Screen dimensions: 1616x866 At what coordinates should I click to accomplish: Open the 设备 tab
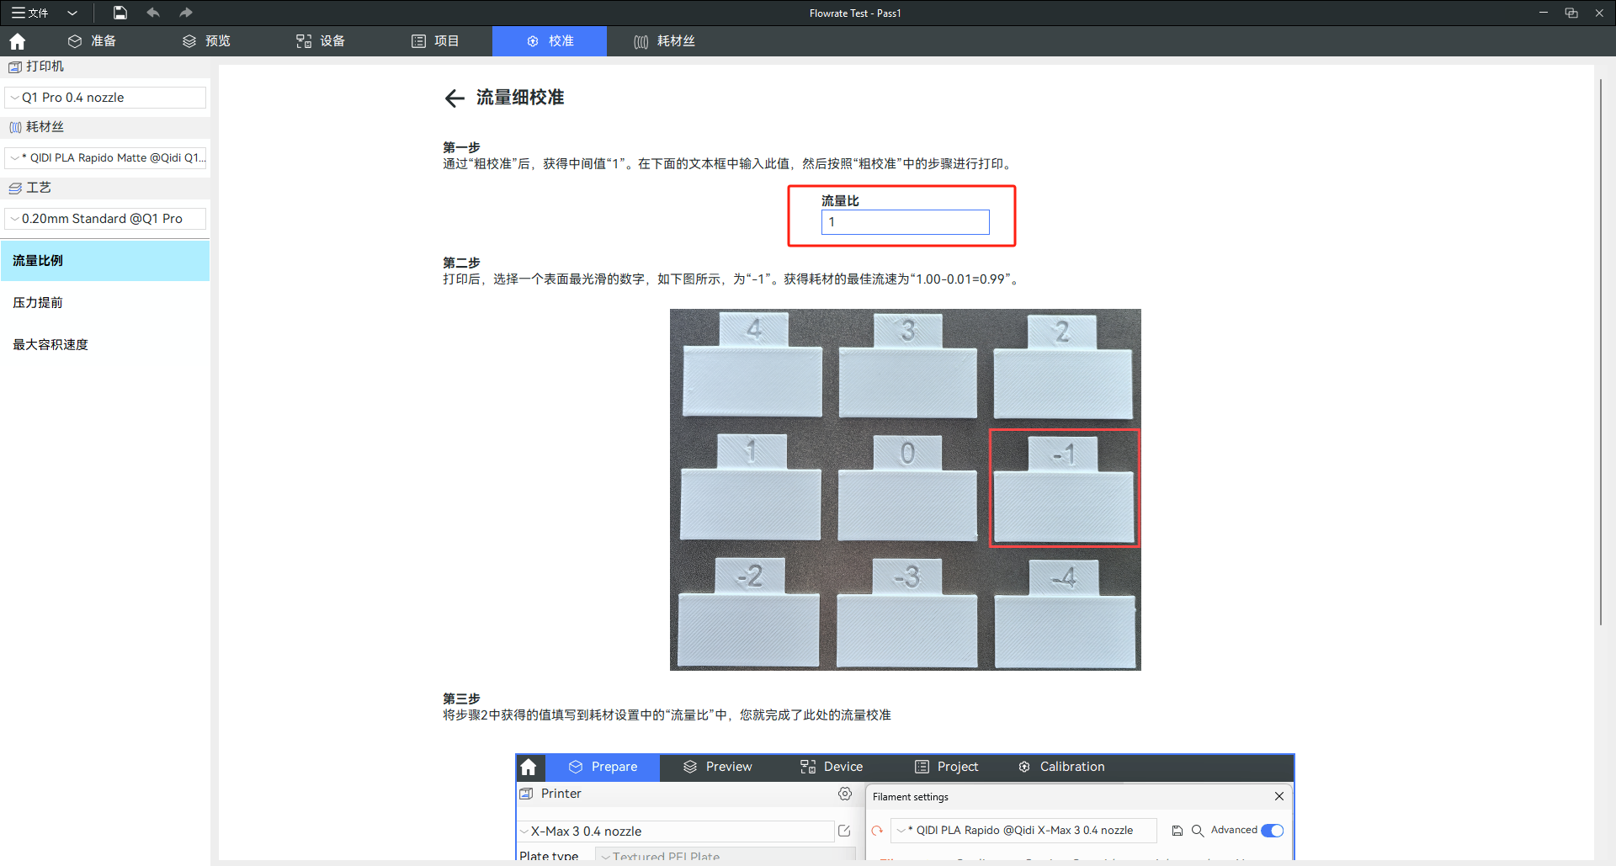coord(321,41)
